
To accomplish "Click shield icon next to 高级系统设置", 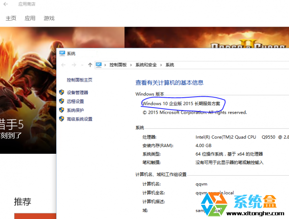I will click(x=62, y=119).
